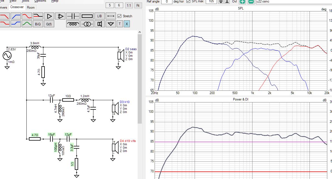Select the green band-pass peak icon
The width and height of the screenshot is (332, 179).
(27, 24)
